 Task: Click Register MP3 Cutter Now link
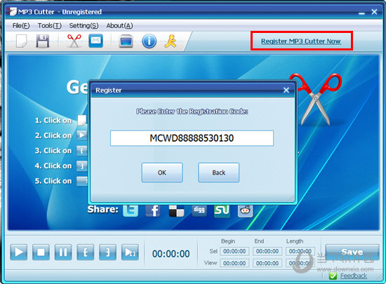(x=301, y=41)
